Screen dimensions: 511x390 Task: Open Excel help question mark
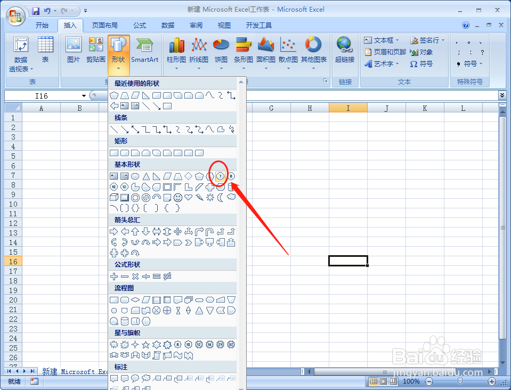click(x=466, y=25)
